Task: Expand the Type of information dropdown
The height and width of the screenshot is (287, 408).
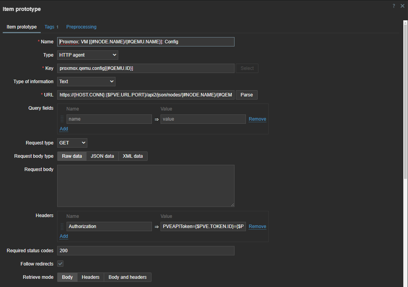Action: [86, 82]
